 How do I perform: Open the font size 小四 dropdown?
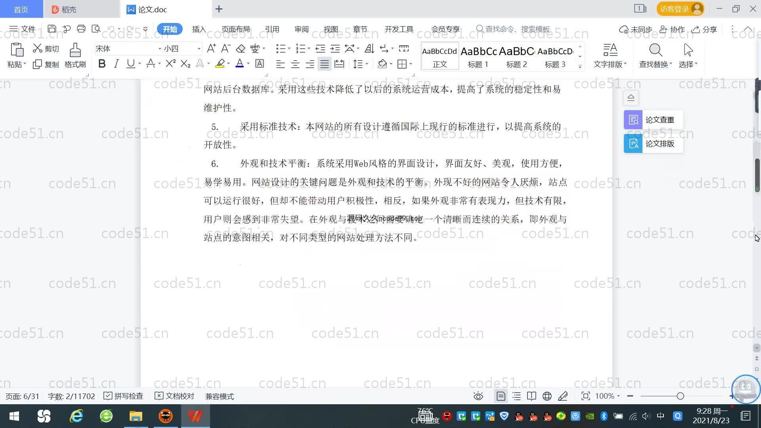click(199, 49)
